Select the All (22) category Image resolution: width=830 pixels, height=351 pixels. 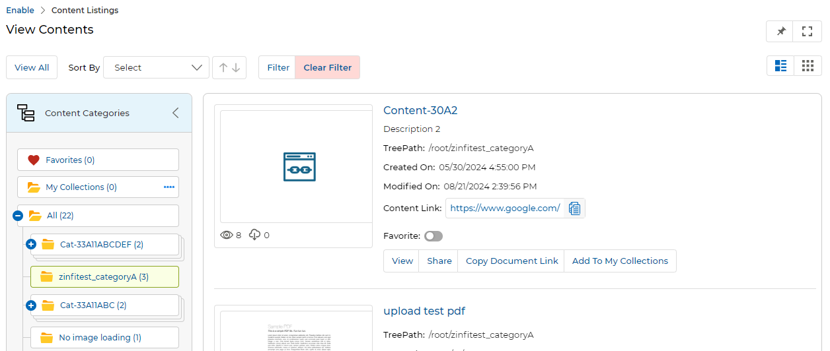[x=98, y=216]
